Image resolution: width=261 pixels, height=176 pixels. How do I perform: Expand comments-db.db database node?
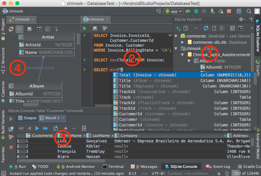[183, 42]
